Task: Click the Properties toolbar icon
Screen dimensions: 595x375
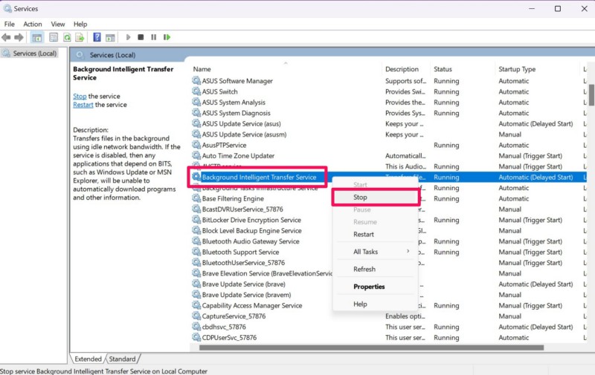Action: pyautogui.click(x=54, y=37)
